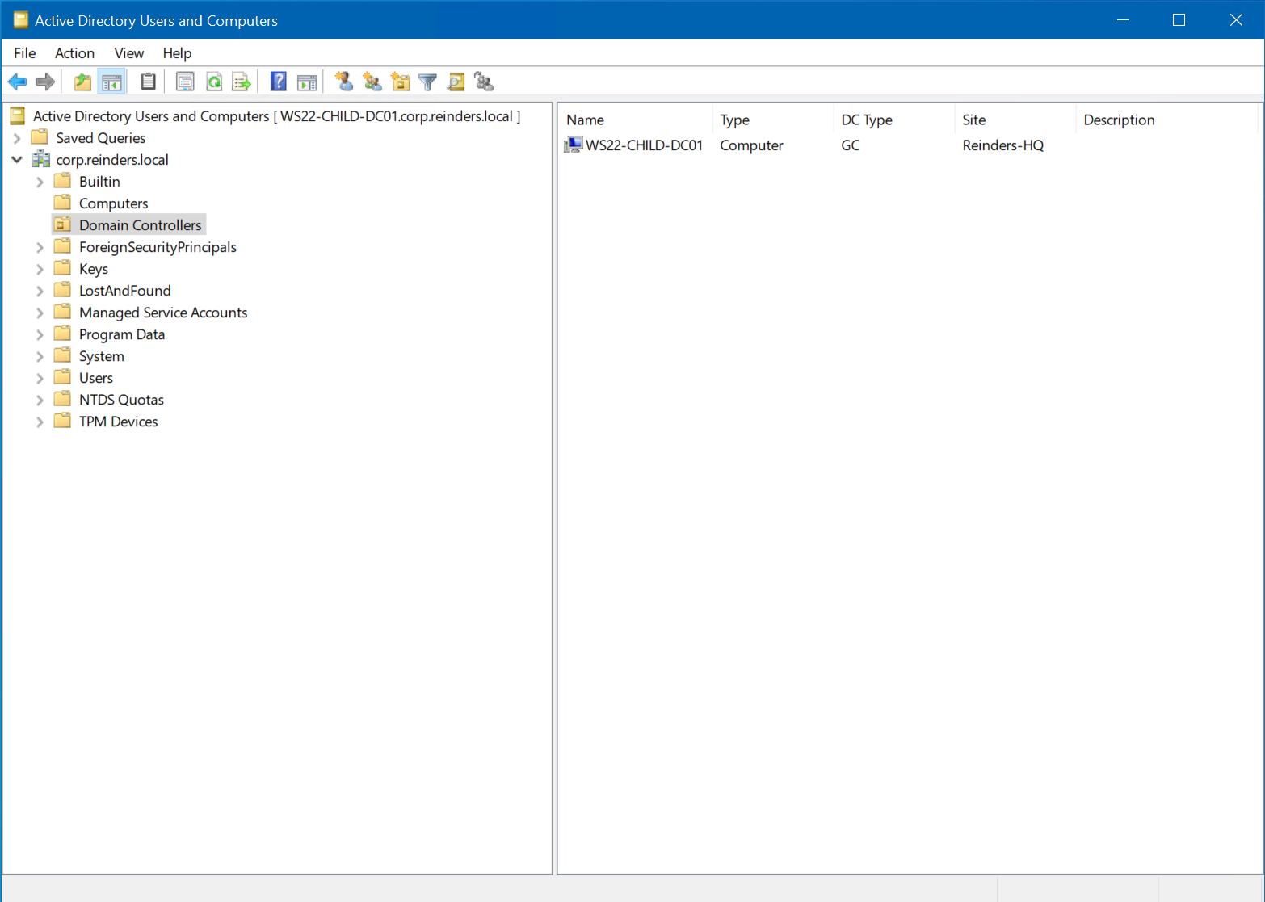
Task: Click the Domain Controllers OU folder icon
Action: click(x=62, y=225)
